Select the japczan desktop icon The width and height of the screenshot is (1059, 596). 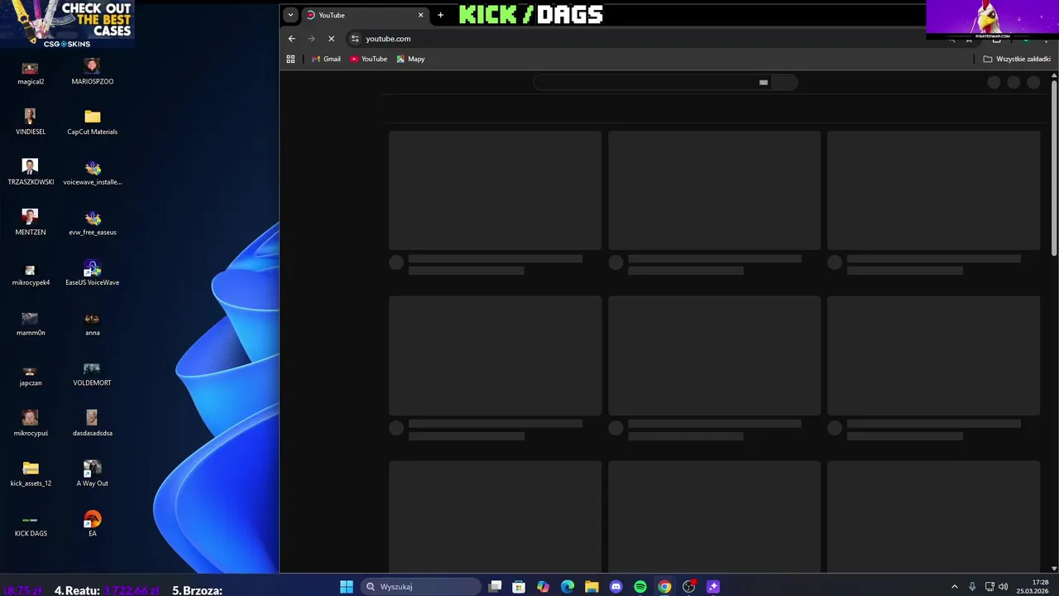pos(31,374)
